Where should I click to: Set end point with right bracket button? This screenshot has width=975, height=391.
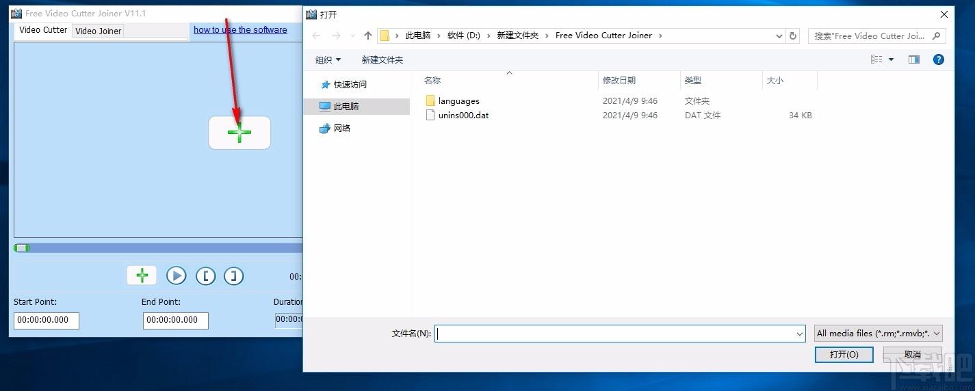point(234,275)
